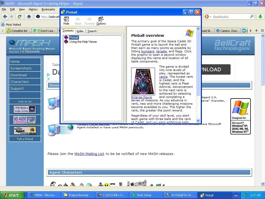Click the browser Forward arrow button

pyautogui.click(x=11, y=17)
